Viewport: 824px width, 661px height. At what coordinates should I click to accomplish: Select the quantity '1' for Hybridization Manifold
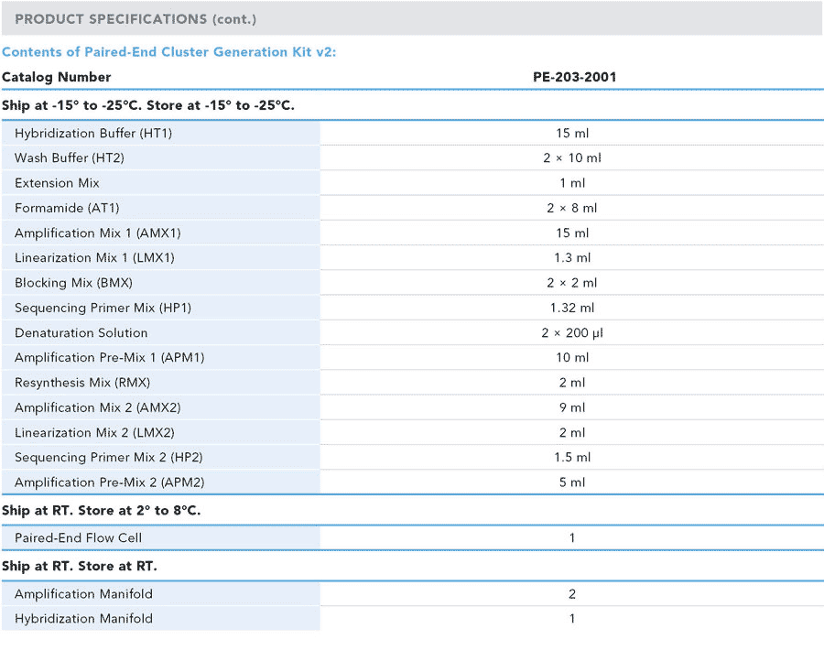(572, 619)
